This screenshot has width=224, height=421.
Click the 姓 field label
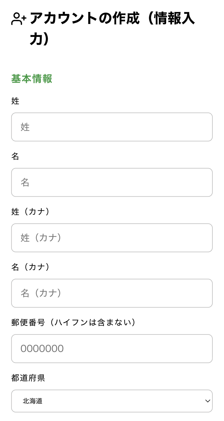click(x=15, y=101)
